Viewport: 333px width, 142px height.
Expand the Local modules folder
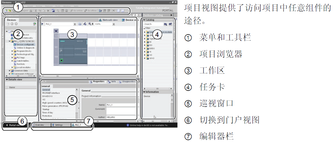click(12, 67)
